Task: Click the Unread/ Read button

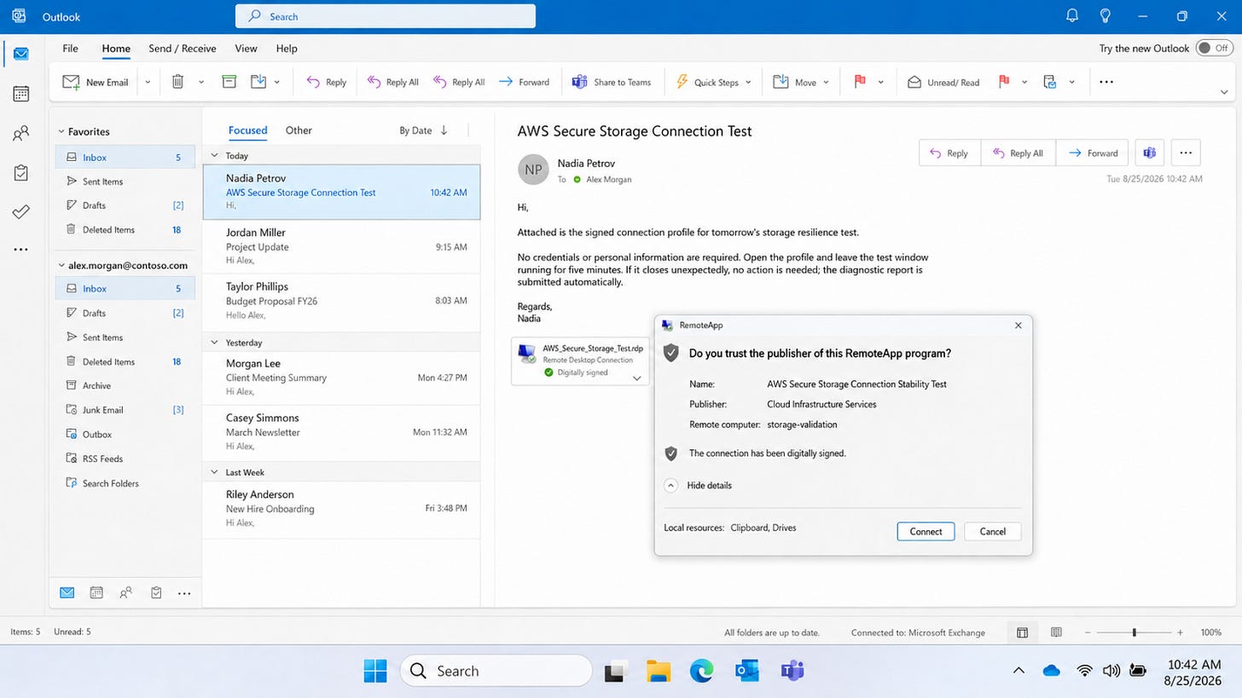Action: [943, 82]
